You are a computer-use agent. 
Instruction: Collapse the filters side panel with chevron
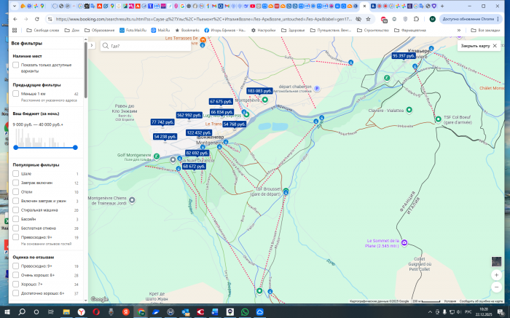[93, 45]
